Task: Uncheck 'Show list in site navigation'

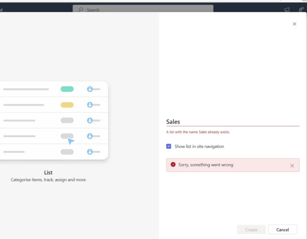Action: point(169,146)
